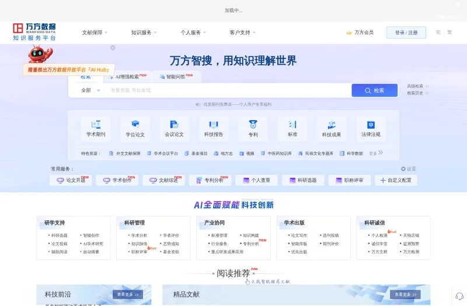This screenshot has width=467, height=306.
Task: Open the 标准 resource icon
Action: pos(292,128)
